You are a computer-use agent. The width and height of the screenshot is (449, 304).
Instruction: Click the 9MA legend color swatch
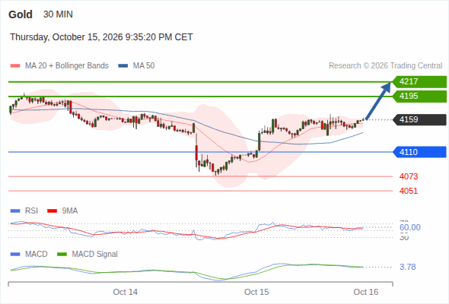(52, 211)
